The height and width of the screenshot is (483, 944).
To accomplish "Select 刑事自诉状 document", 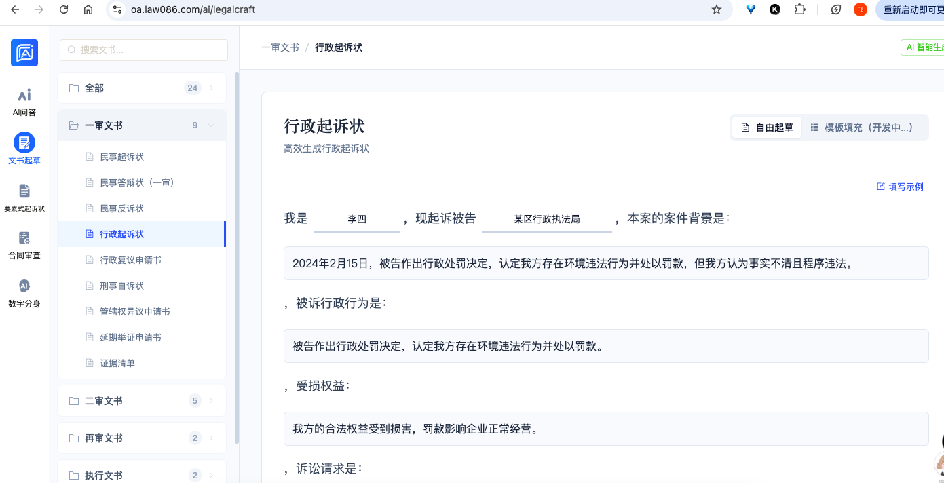I will (142, 286).
